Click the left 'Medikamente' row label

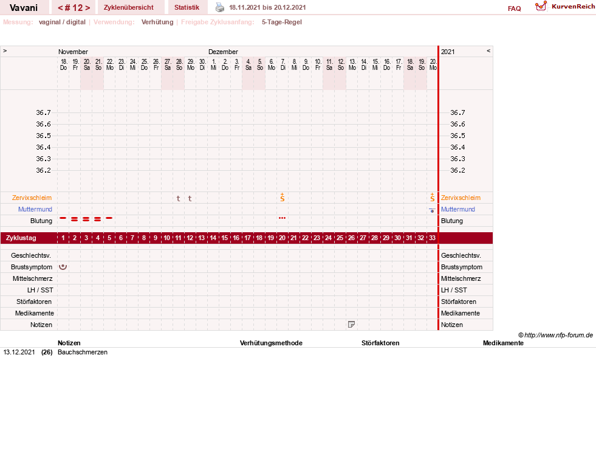point(35,313)
